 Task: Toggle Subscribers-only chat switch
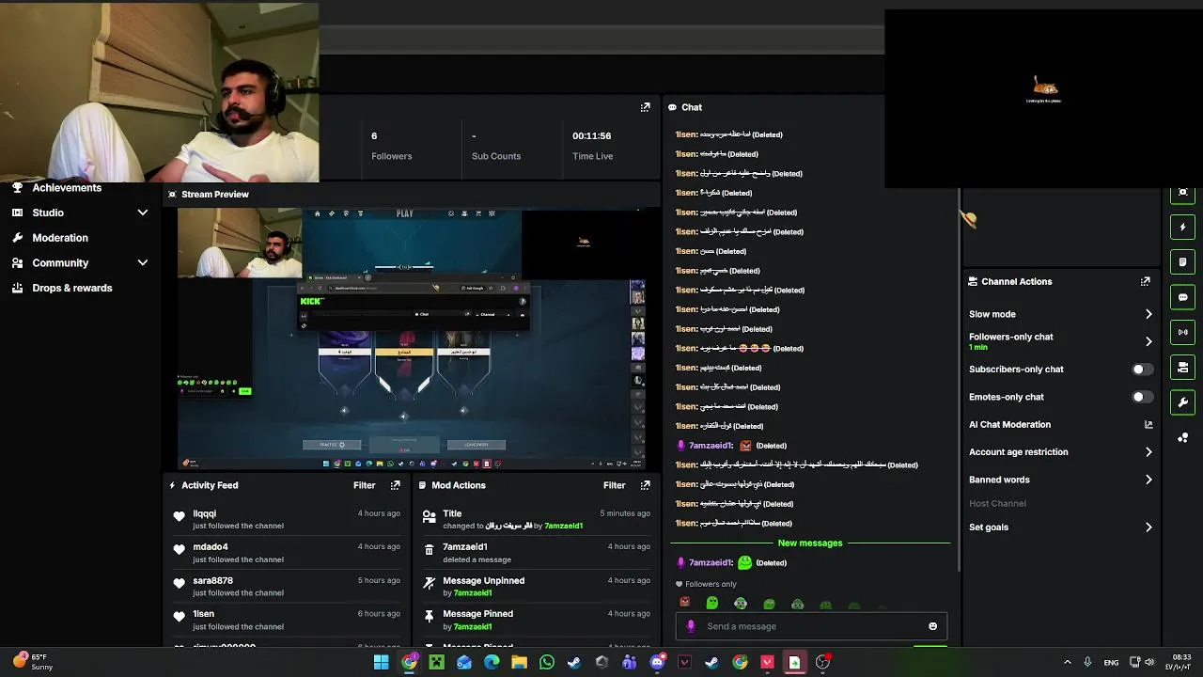[x=1142, y=370]
